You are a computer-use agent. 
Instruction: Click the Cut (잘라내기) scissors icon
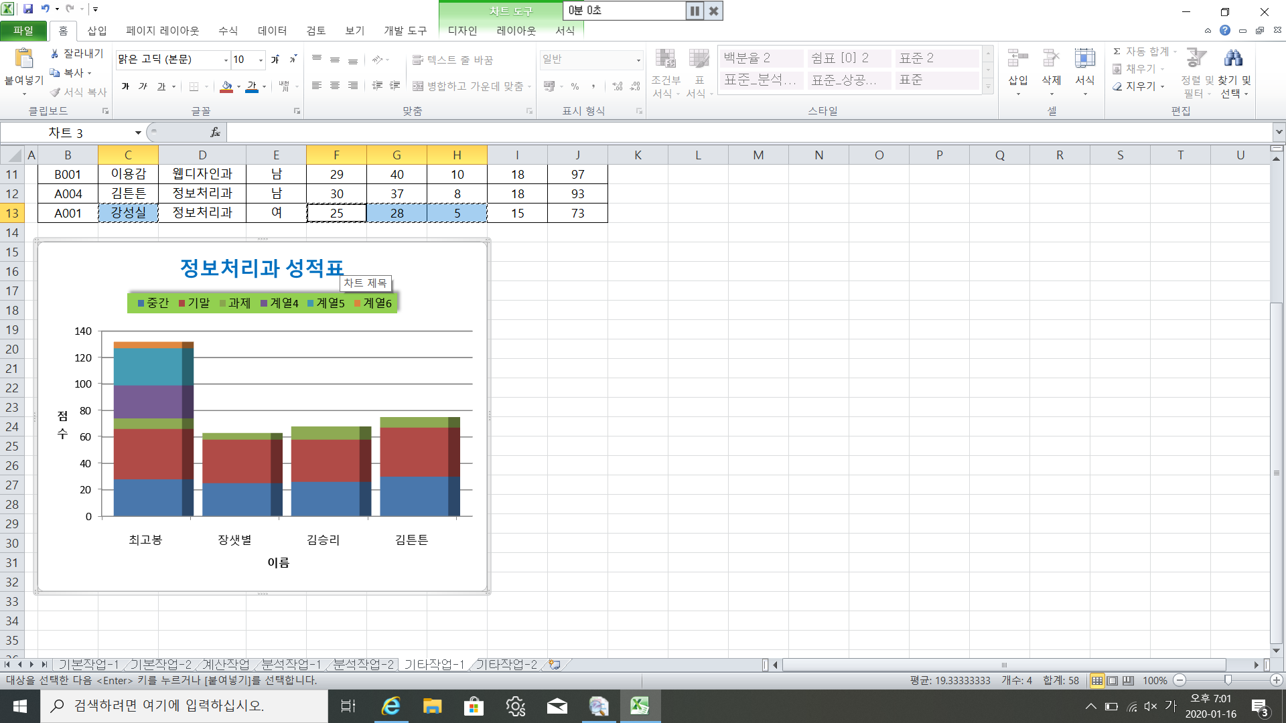(x=55, y=54)
